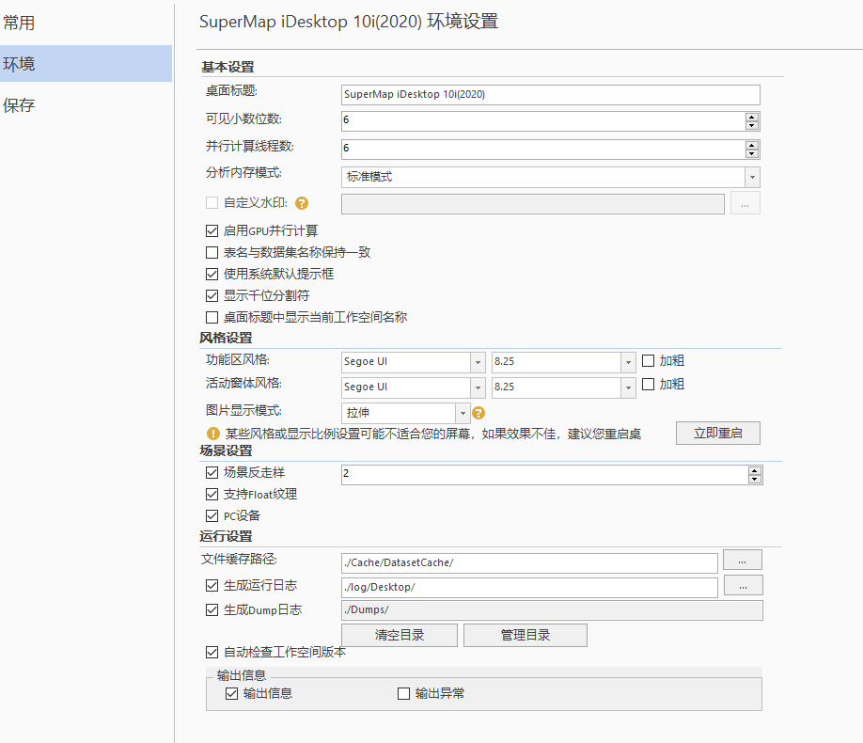Click the 文件缓存路径 text field
Viewport: 863px width, 743px height.
[x=529, y=563]
